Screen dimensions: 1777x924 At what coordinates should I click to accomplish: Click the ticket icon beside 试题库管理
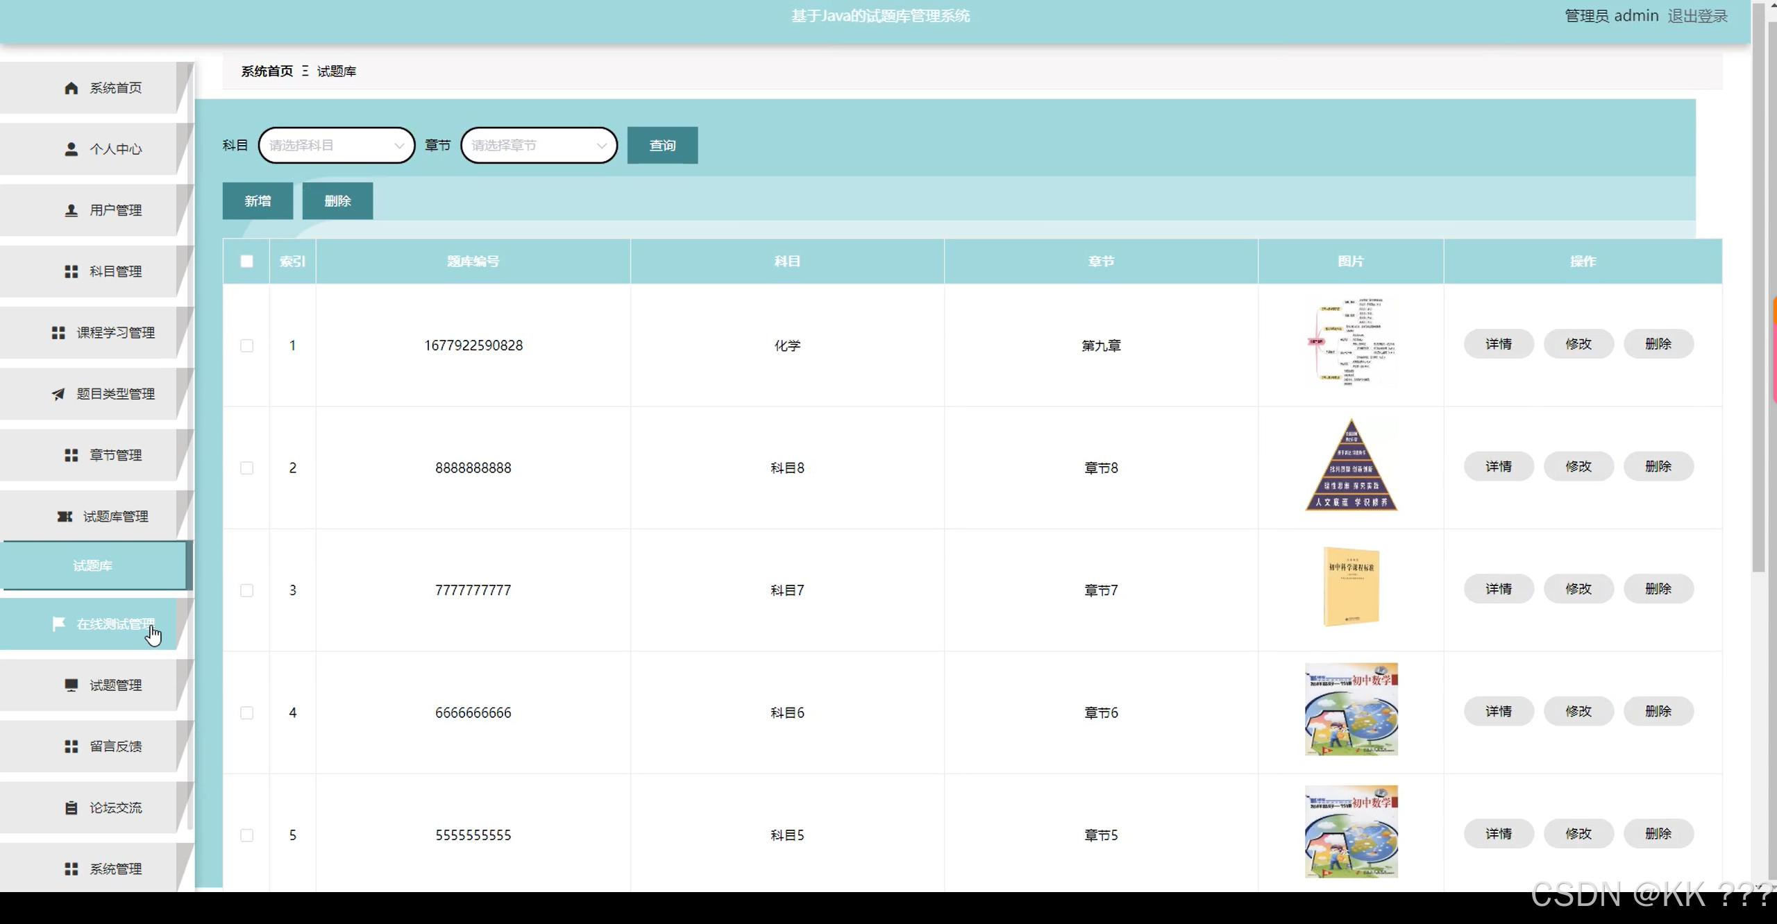pyautogui.click(x=65, y=517)
